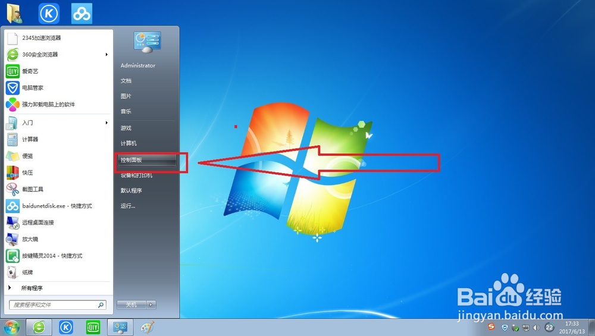Open the 计算器 calculator

[x=58, y=140]
